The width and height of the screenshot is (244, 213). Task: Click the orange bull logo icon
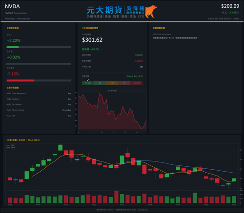coord(151,11)
